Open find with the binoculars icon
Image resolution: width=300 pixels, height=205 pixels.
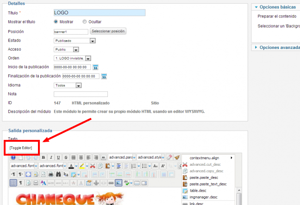click(x=58, y=174)
